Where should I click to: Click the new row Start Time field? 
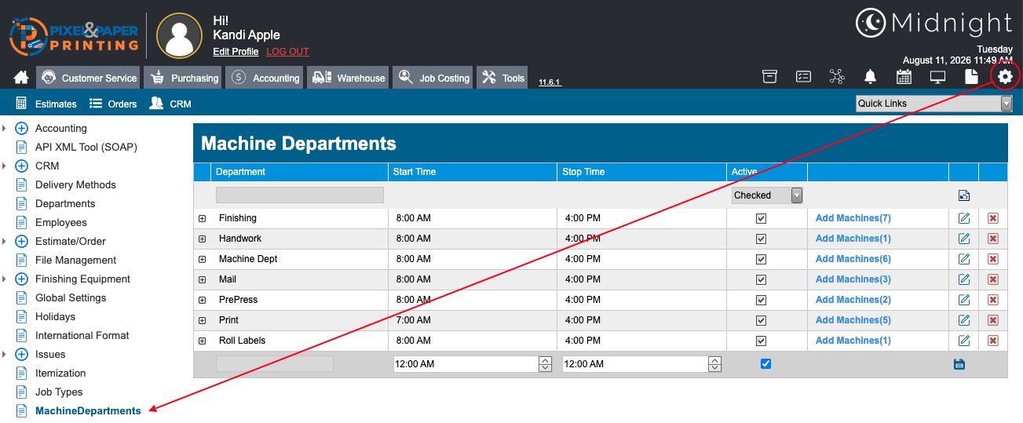[465, 364]
